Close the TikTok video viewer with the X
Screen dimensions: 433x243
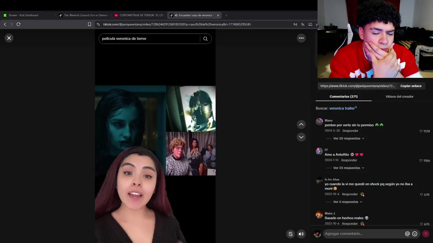[9, 38]
